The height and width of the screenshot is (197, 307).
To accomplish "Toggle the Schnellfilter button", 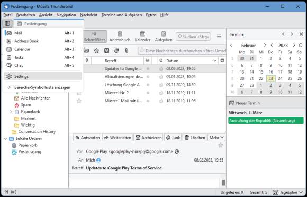I will pos(94,37).
